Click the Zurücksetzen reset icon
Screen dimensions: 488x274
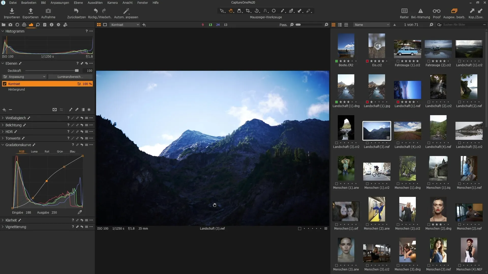click(x=76, y=11)
